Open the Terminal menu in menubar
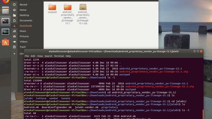The width and height of the screenshot is (212, 119). click(x=59, y=56)
